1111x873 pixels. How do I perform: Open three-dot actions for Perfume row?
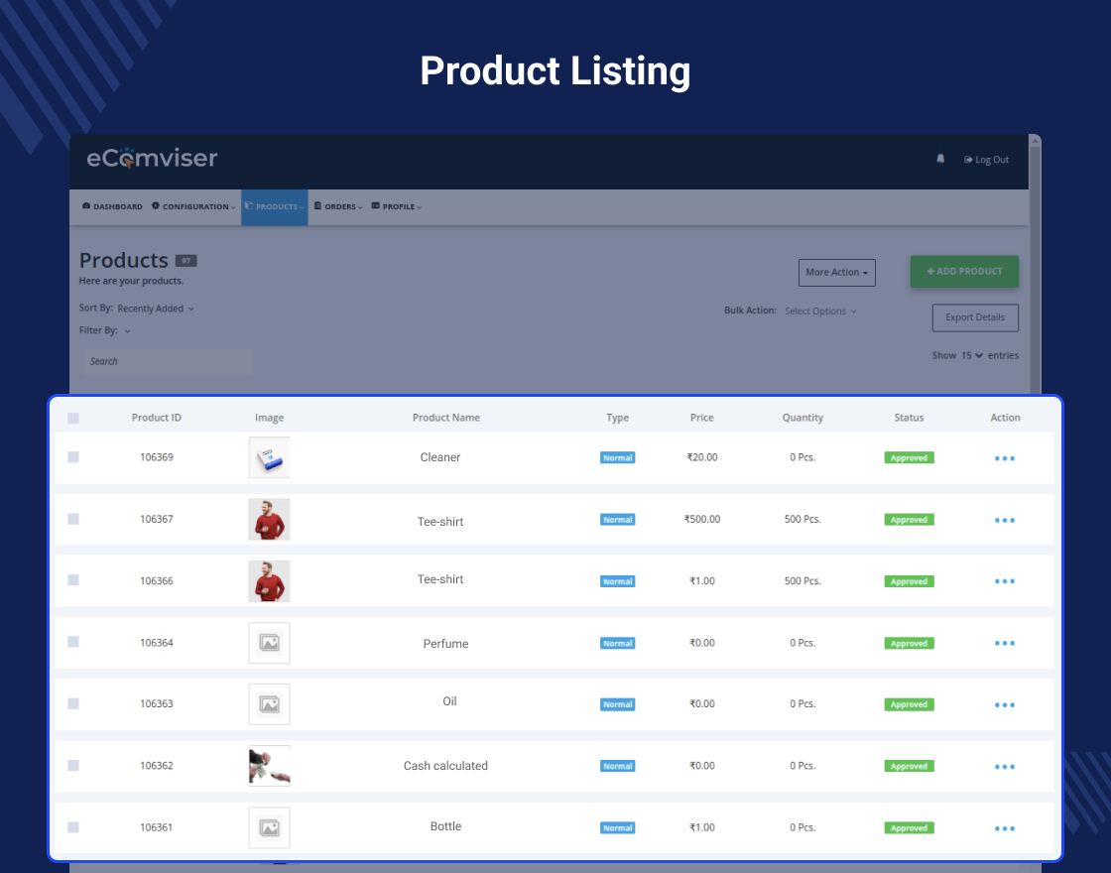click(x=1004, y=644)
